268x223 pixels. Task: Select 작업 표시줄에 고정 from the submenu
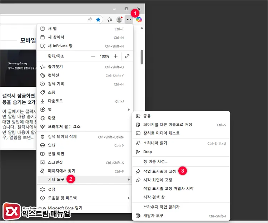click(x=159, y=171)
